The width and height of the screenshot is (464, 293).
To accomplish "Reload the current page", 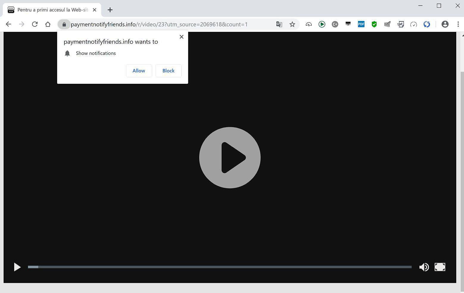I will 35,24.
